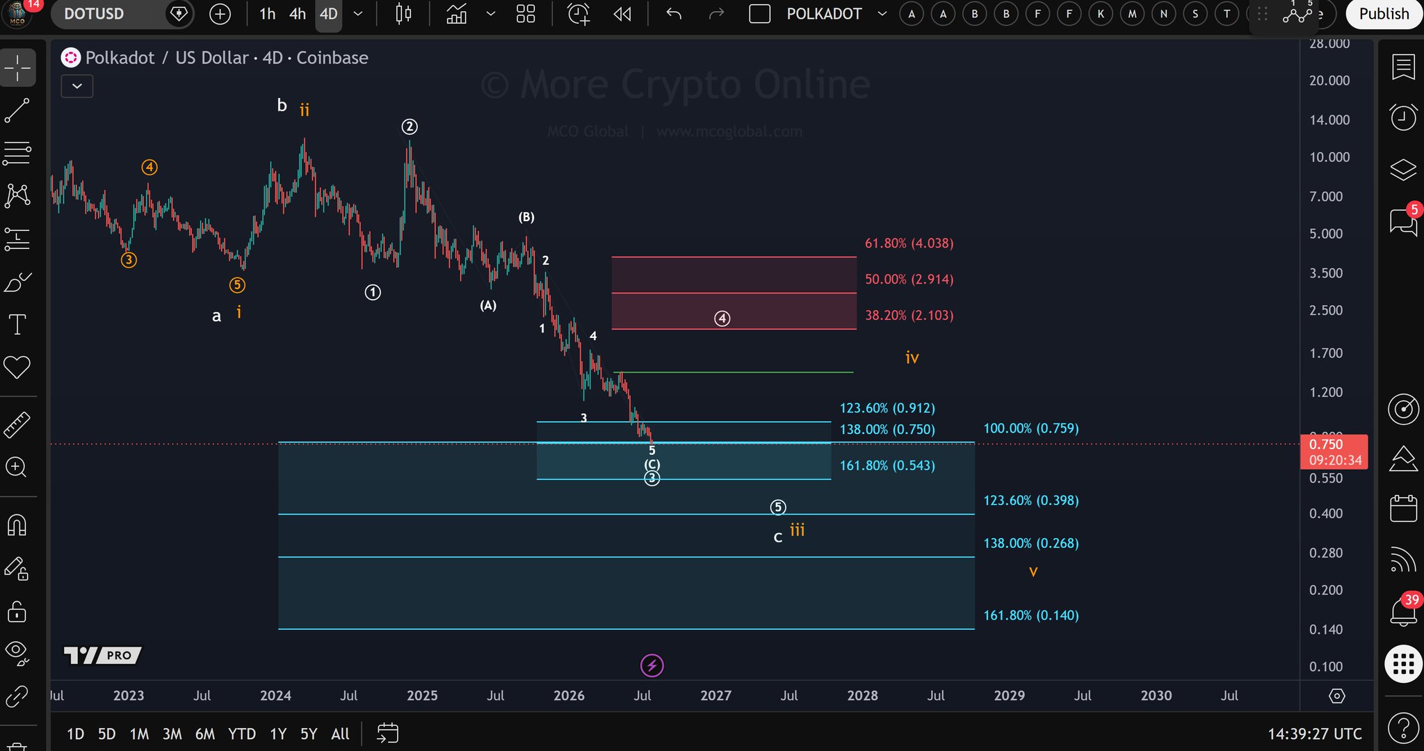Show All chart history range
This screenshot has width=1424, height=751.
340,734
